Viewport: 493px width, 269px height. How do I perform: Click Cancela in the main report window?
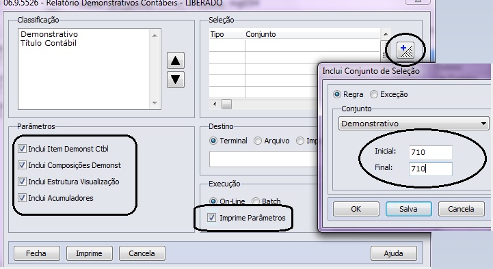(x=142, y=253)
